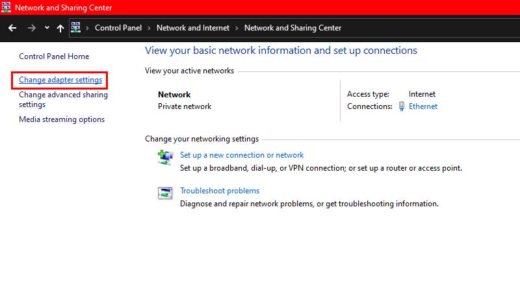The image size is (520, 292).
Task: Click the Troubleshoot problems icon
Action: (x=165, y=193)
